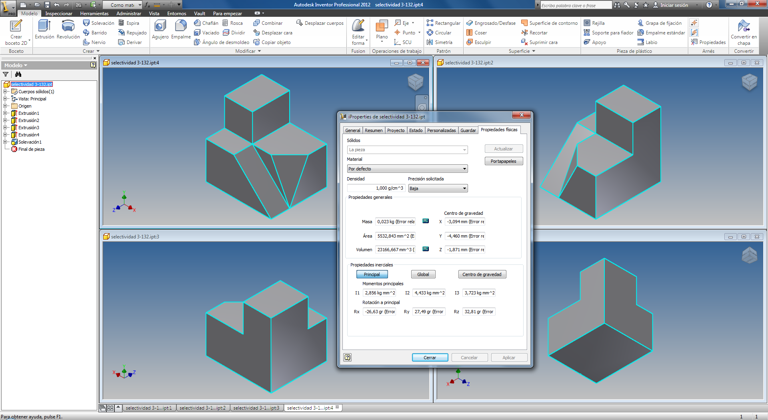Open the Editar forma tool
The width and height of the screenshot is (768, 420).
358,32
